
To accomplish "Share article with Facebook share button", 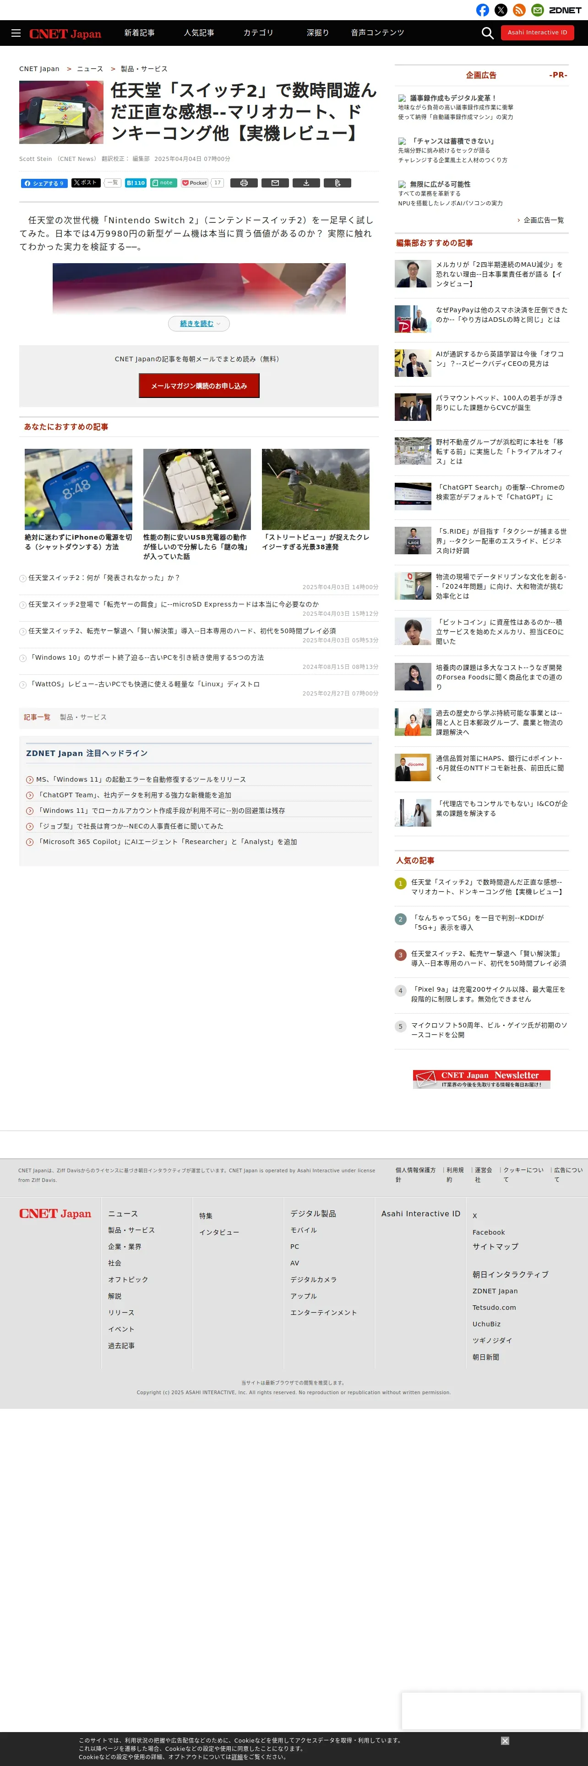I will coord(44,183).
